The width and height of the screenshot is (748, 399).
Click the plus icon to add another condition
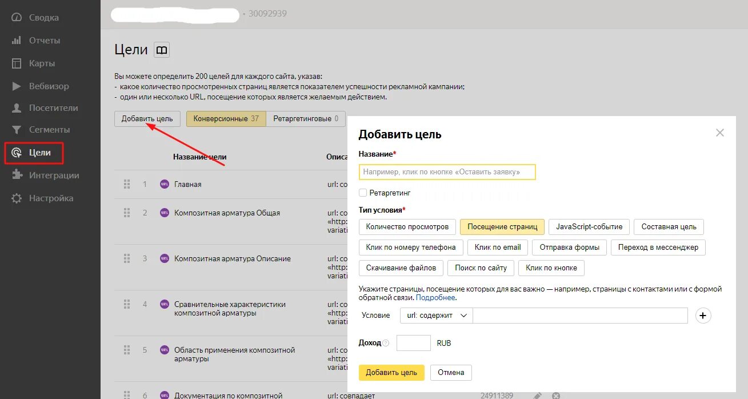tap(703, 316)
